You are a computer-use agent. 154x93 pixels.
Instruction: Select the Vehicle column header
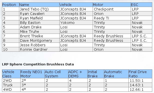tap(76, 5)
